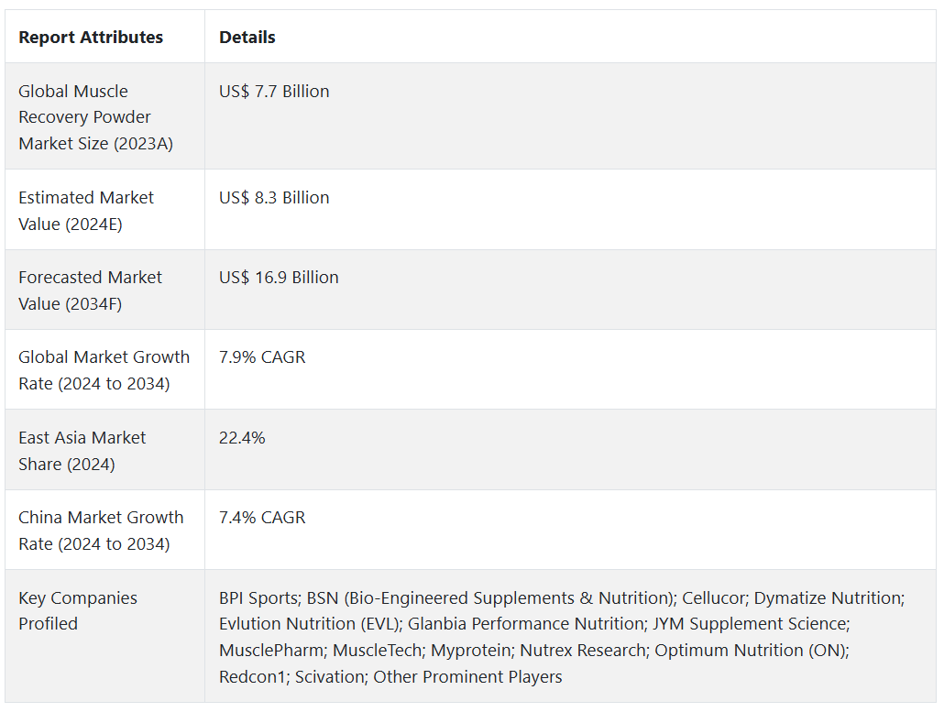Image resolution: width=944 pixels, height=712 pixels.
Task: Click the 7.4% CAGR value
Action: 262,518
